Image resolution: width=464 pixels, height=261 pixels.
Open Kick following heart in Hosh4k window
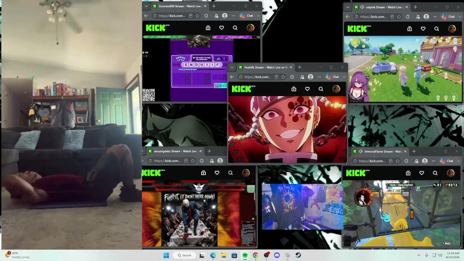[307, 89]
